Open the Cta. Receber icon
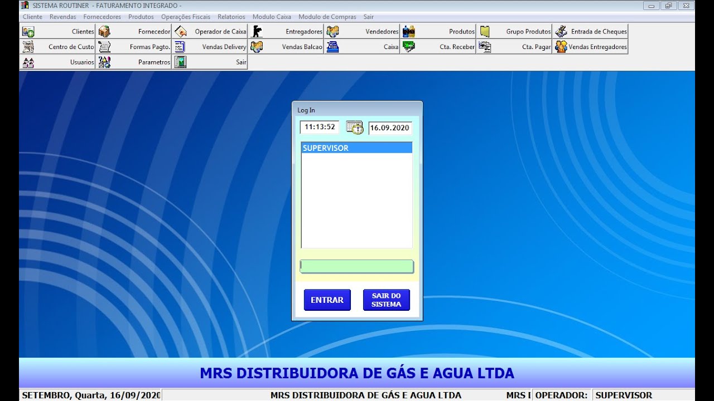This screenshot has width=714, height=401. click(409, 47)
